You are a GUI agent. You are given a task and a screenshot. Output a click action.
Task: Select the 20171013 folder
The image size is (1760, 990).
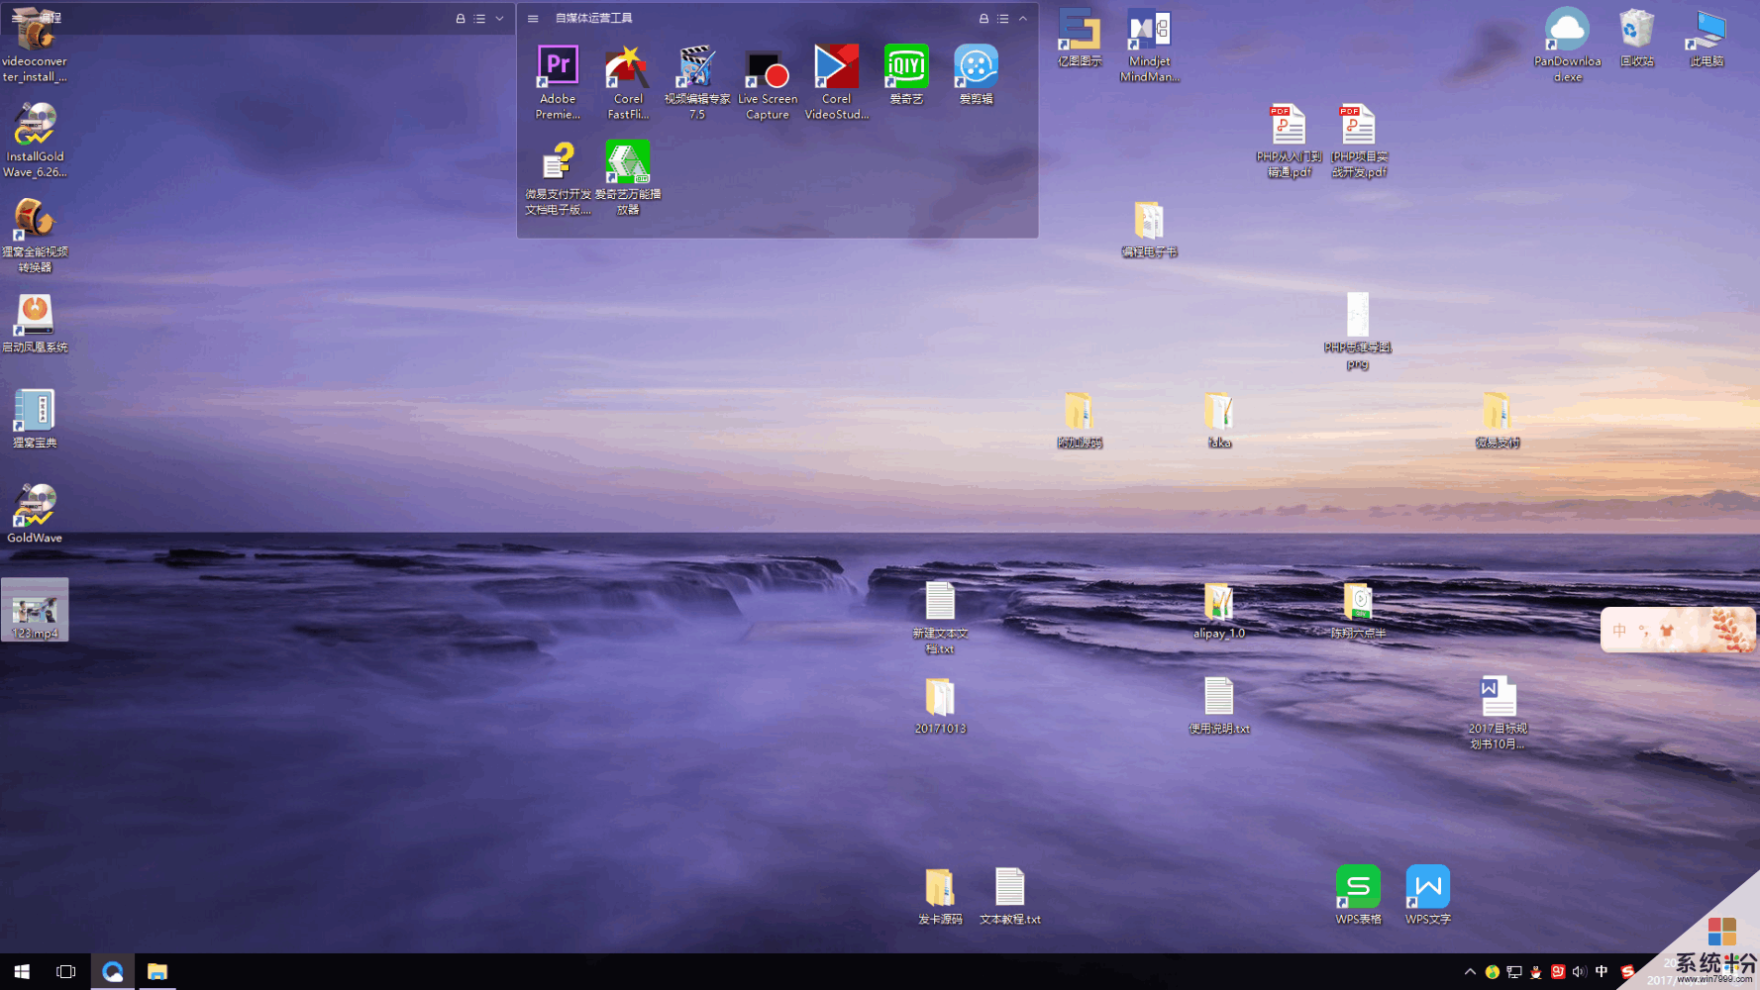point(940,705)
